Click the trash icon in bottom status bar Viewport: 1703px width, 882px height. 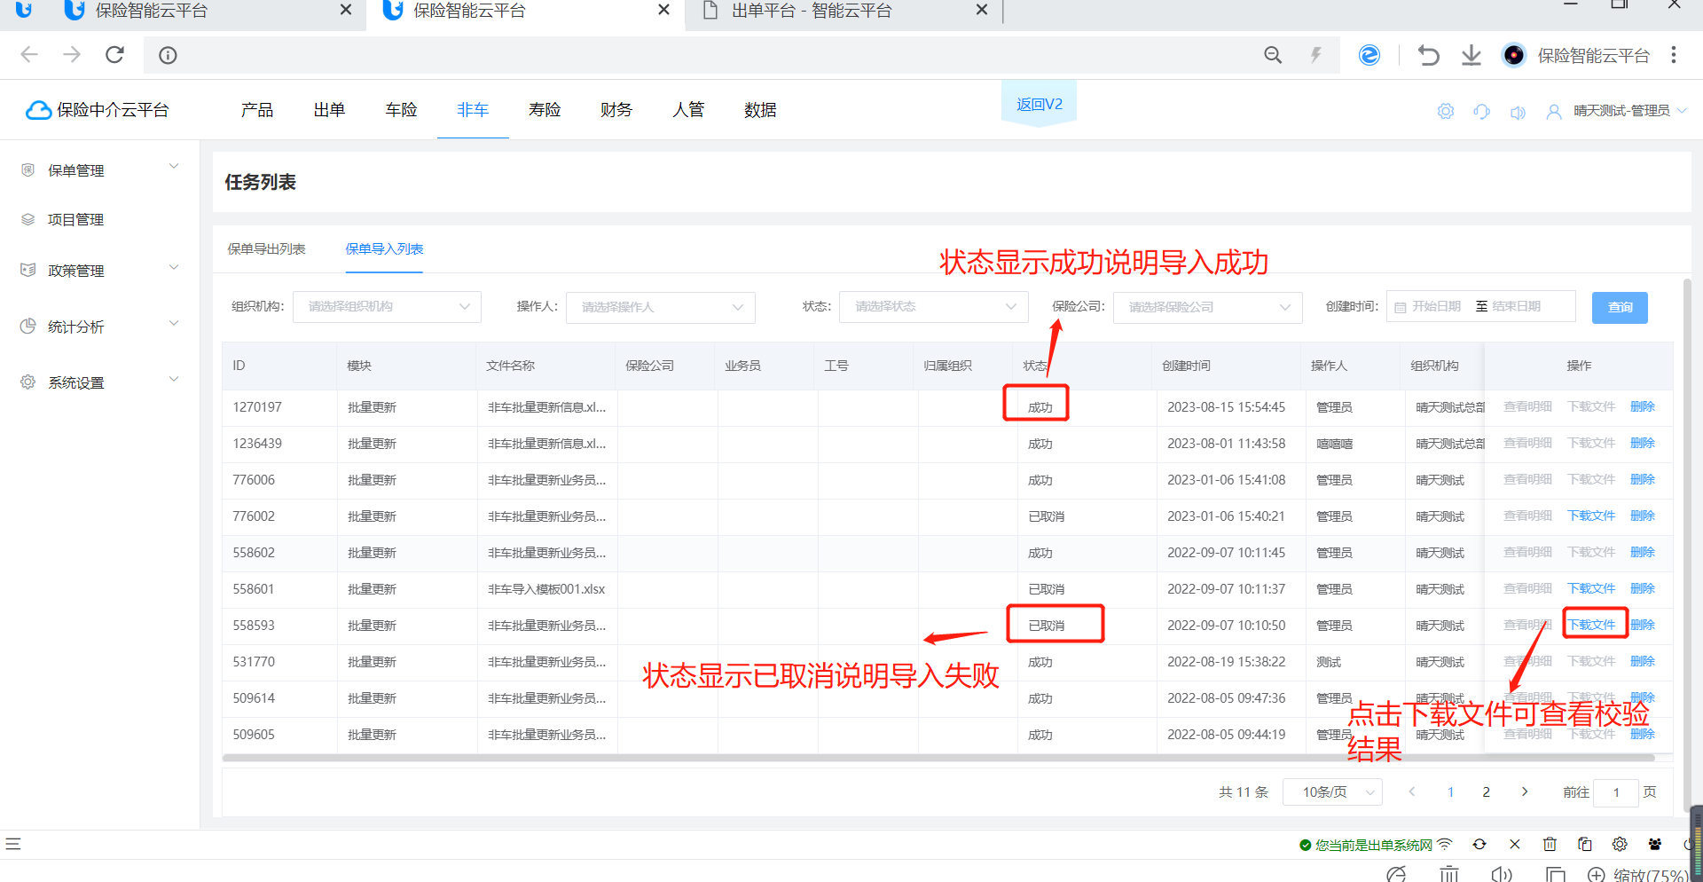(x=1550, y=844)
